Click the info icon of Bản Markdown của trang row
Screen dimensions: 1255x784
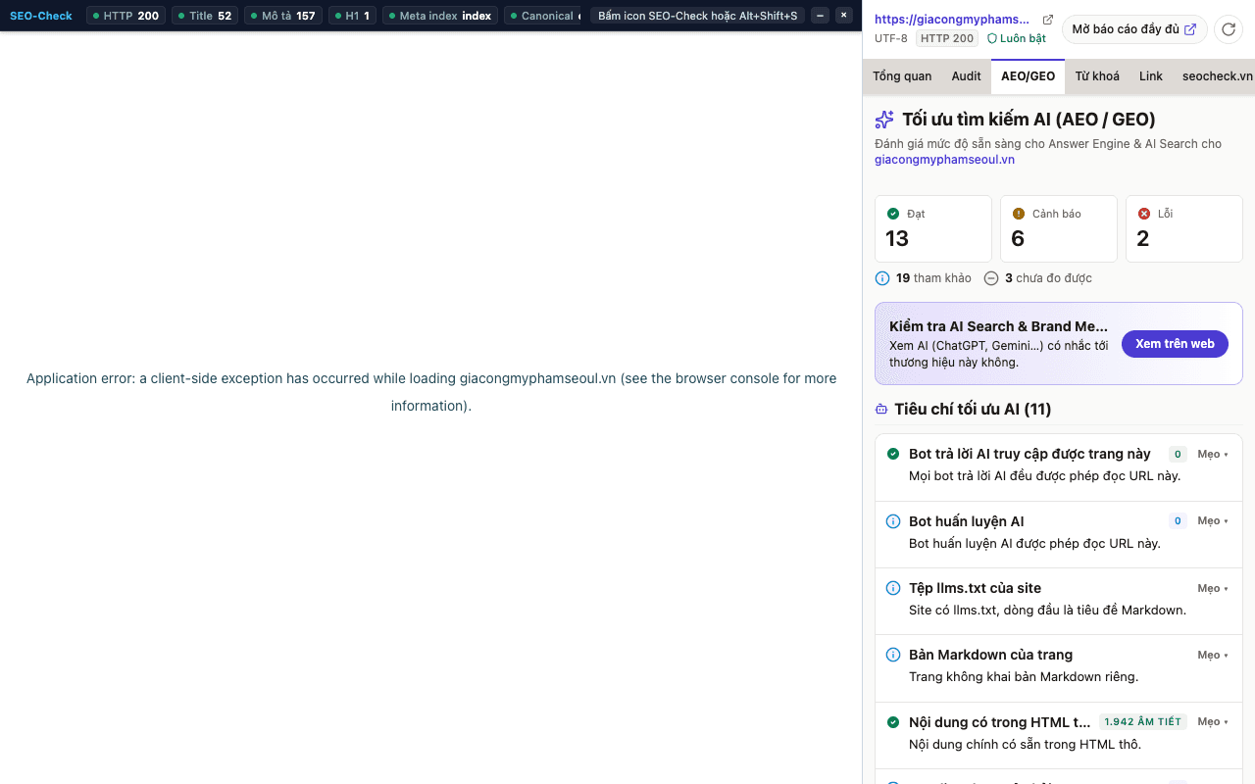pos(893,655)
